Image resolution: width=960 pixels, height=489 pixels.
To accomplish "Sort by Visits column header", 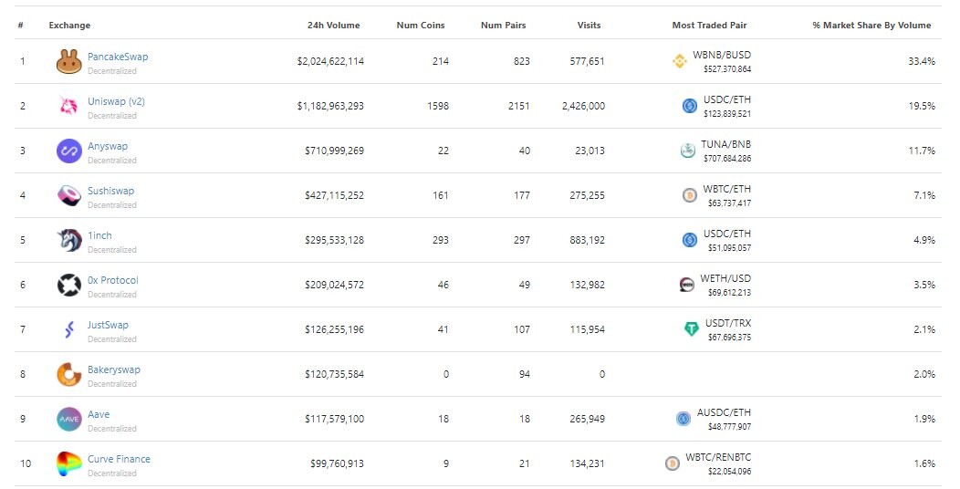I will click(589, 26).
